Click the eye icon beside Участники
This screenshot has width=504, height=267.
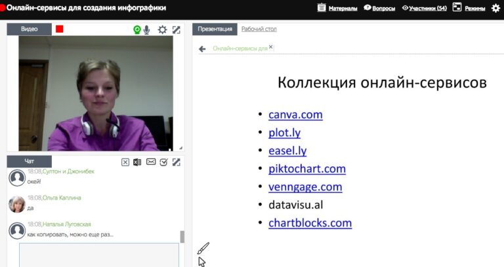(x=405, y=8)
